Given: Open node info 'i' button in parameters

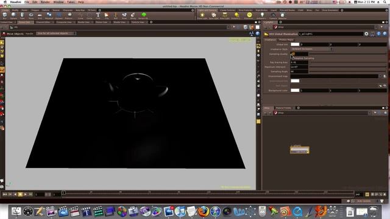Looking at the screenshot, I should pyautogui.click(x=378, y=34).
